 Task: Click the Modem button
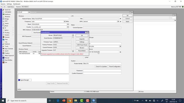[x=82, y=48]
